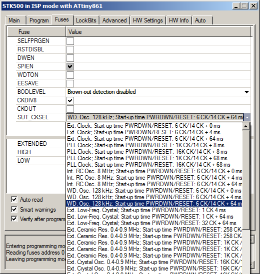Enable the WDTON fuse checkbox
The image size is (260, 274).
point(70,75)
